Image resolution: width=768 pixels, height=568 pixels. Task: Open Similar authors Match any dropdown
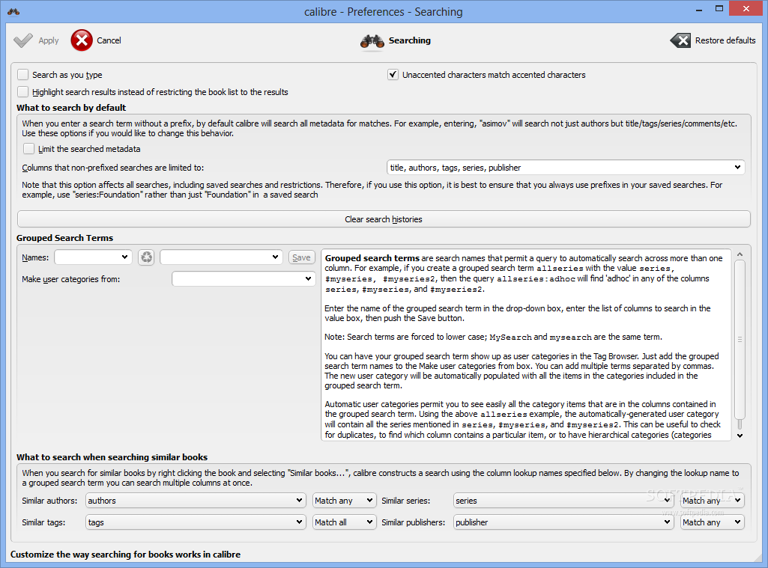[x=345, y=501]
